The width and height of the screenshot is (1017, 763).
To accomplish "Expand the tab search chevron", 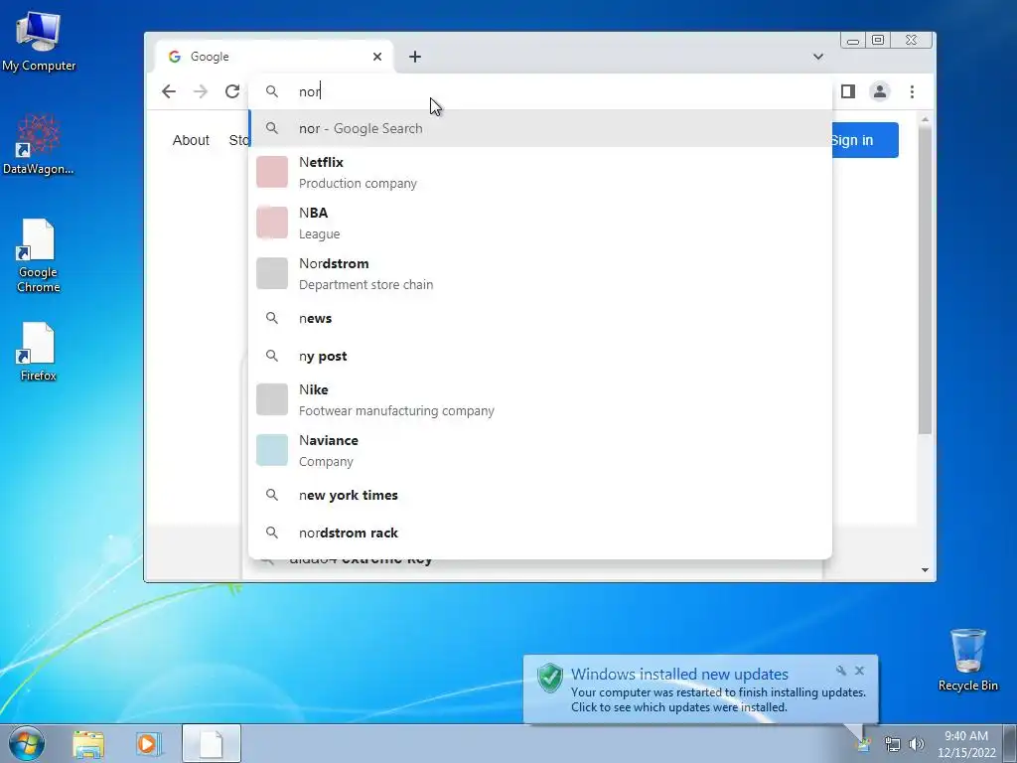I will click(818, 57).
